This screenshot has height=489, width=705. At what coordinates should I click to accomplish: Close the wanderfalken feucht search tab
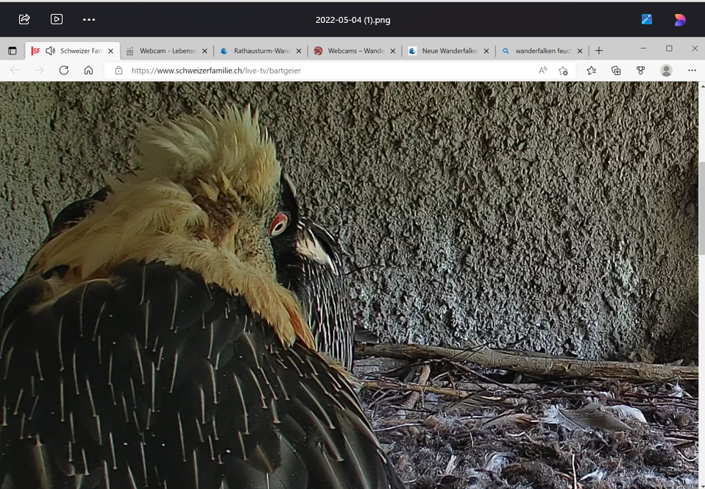pos(580,51)
